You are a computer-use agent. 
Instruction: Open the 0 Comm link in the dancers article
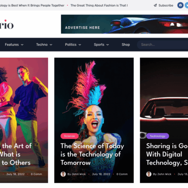tap(36, 174)
